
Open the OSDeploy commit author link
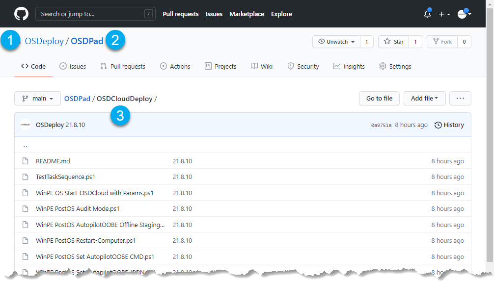(x=50, y=125)
